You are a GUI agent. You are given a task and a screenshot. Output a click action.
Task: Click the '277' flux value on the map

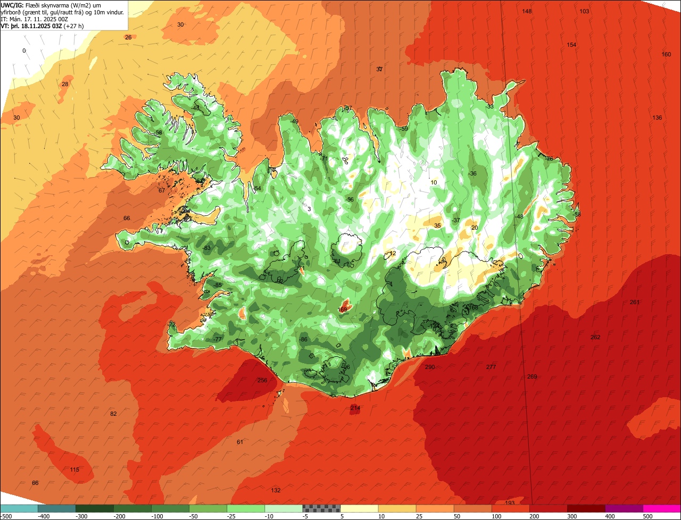tap(491, 367)
